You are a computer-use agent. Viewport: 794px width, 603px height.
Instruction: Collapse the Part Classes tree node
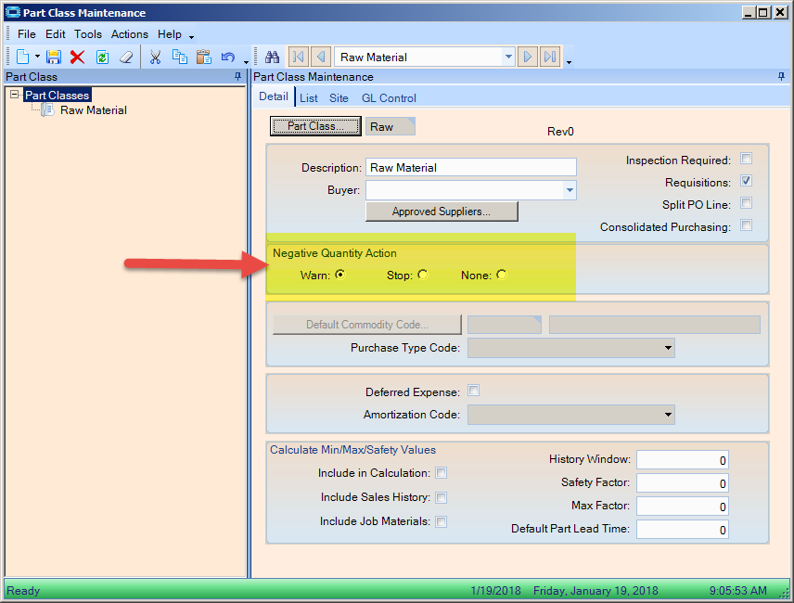tap(14, 95)
